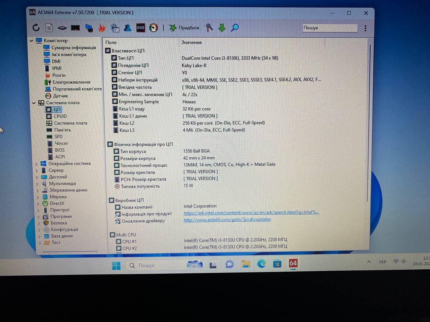430x322 pixels.
Task: Select the CPUID tree item
Action: tap(60, 116)
